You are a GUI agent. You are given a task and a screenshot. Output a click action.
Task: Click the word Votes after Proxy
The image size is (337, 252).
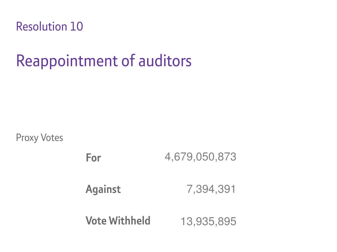[x=52, y=137]
